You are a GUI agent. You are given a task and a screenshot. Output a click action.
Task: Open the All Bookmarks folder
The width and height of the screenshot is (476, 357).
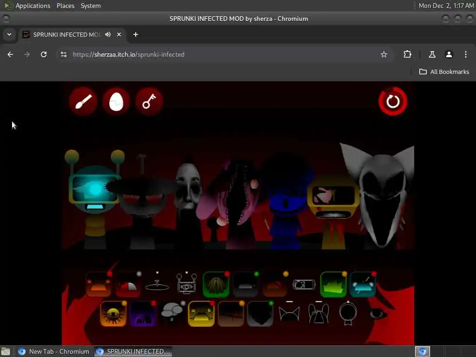pos(444,72)
